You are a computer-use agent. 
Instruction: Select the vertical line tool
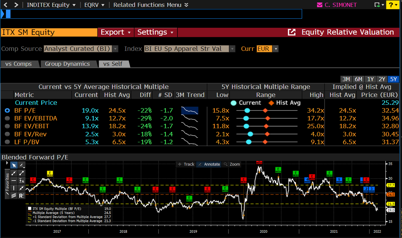[x=14, y=188]
